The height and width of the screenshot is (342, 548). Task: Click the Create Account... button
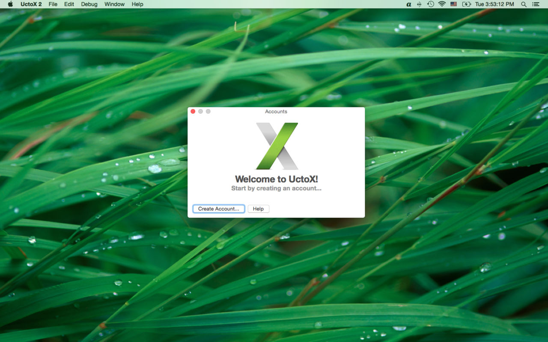[x=219, y=209]
